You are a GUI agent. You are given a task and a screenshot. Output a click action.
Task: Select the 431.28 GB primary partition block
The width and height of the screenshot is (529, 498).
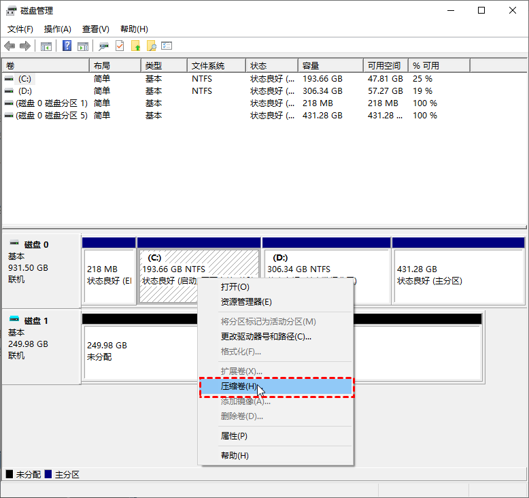click(458, 271)
